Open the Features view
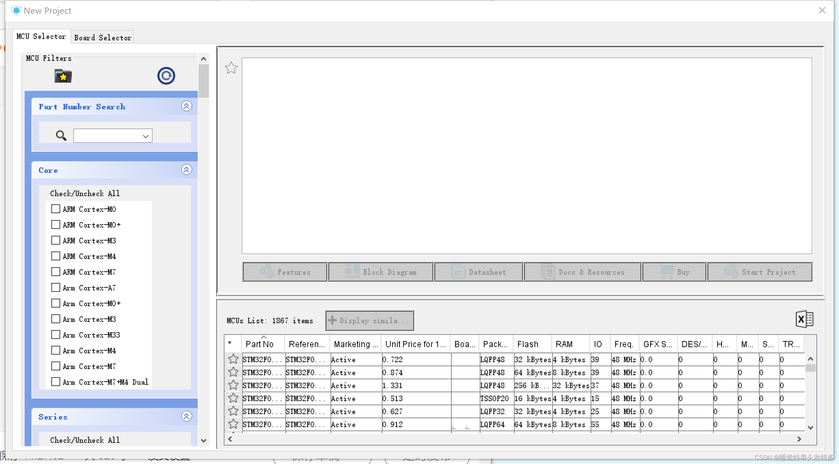This screenshot has width=839, height=464. [284, 272]
